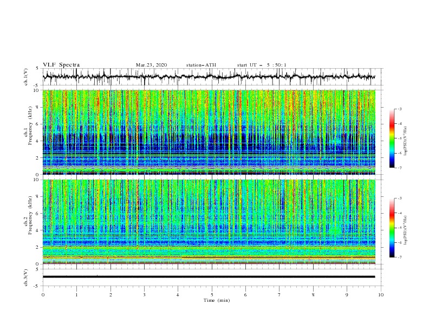Image resolution: width=429 pixels, height=331 pixels.
Task: Click the "ch.1(V)" waveform axis label
Action: point(26,77)
